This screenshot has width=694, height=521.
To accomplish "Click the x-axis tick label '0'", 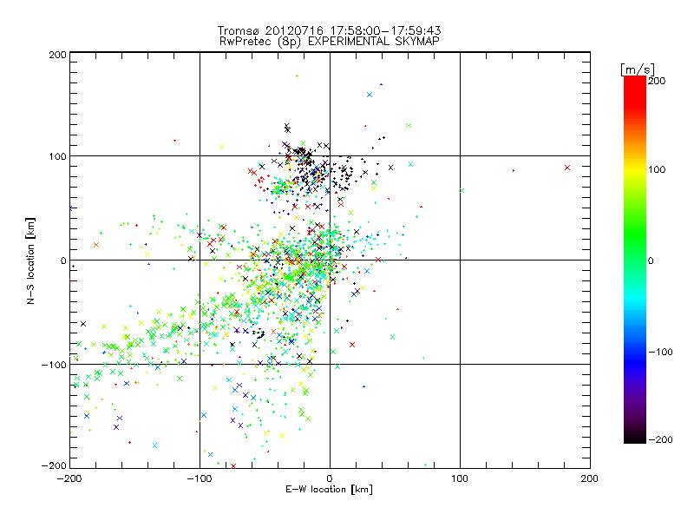I will (330, 478).
